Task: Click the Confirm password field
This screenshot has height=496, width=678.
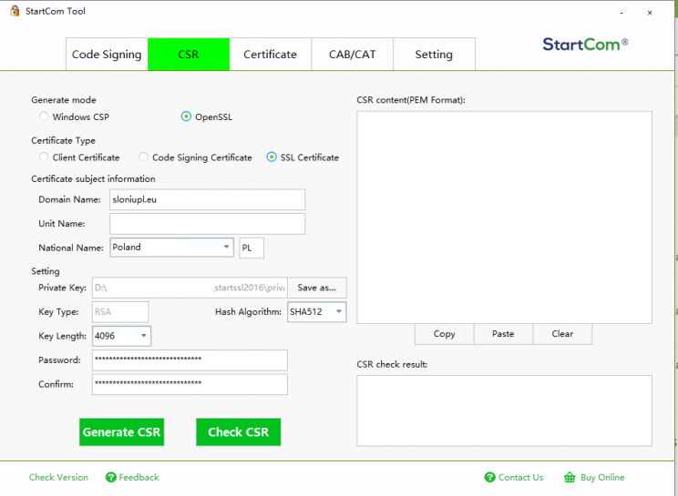Action: pos(190,384)
